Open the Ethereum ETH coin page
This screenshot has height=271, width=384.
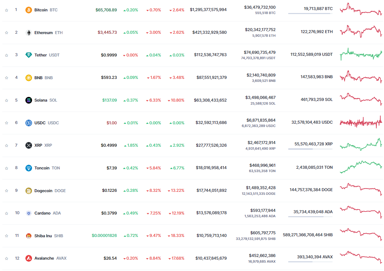[x=48, y=33]
